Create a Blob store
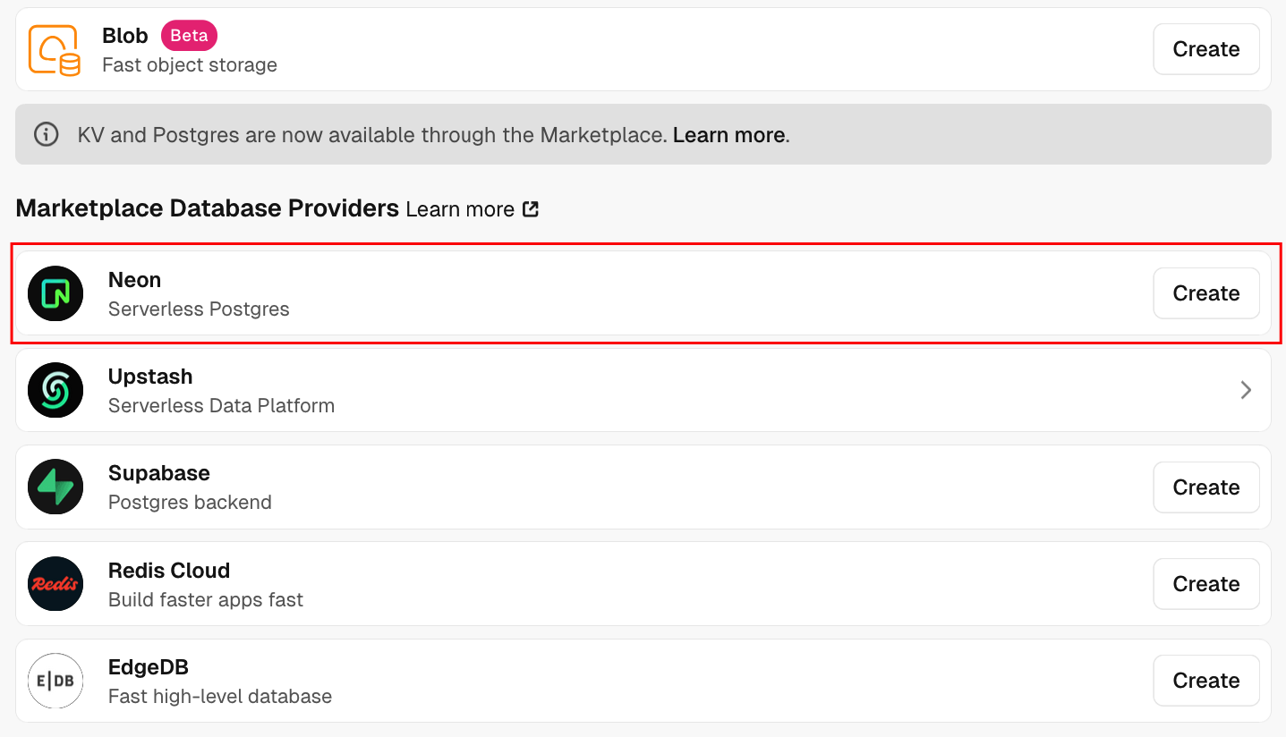The height and width of the screenshot is (737, 1286). click(1205, 49)
